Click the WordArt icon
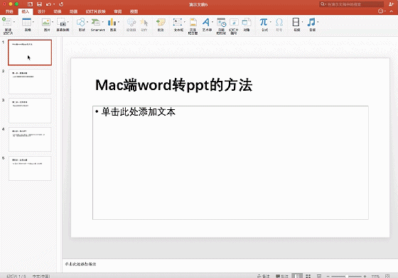398x278 pixels. (206, 22)
